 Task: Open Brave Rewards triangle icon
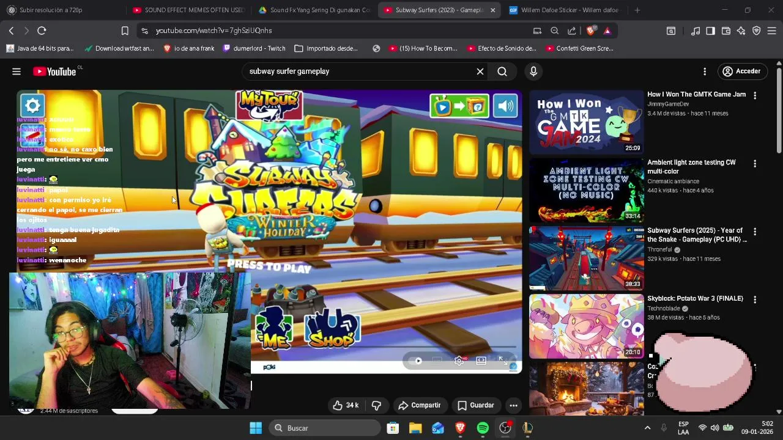(x=607, y=31)
